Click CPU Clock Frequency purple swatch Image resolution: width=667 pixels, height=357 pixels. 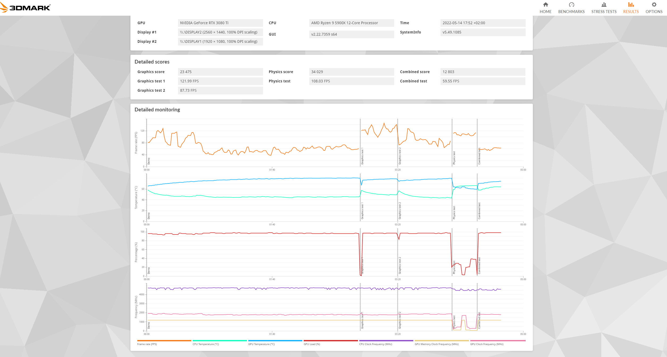coord(386,341)
